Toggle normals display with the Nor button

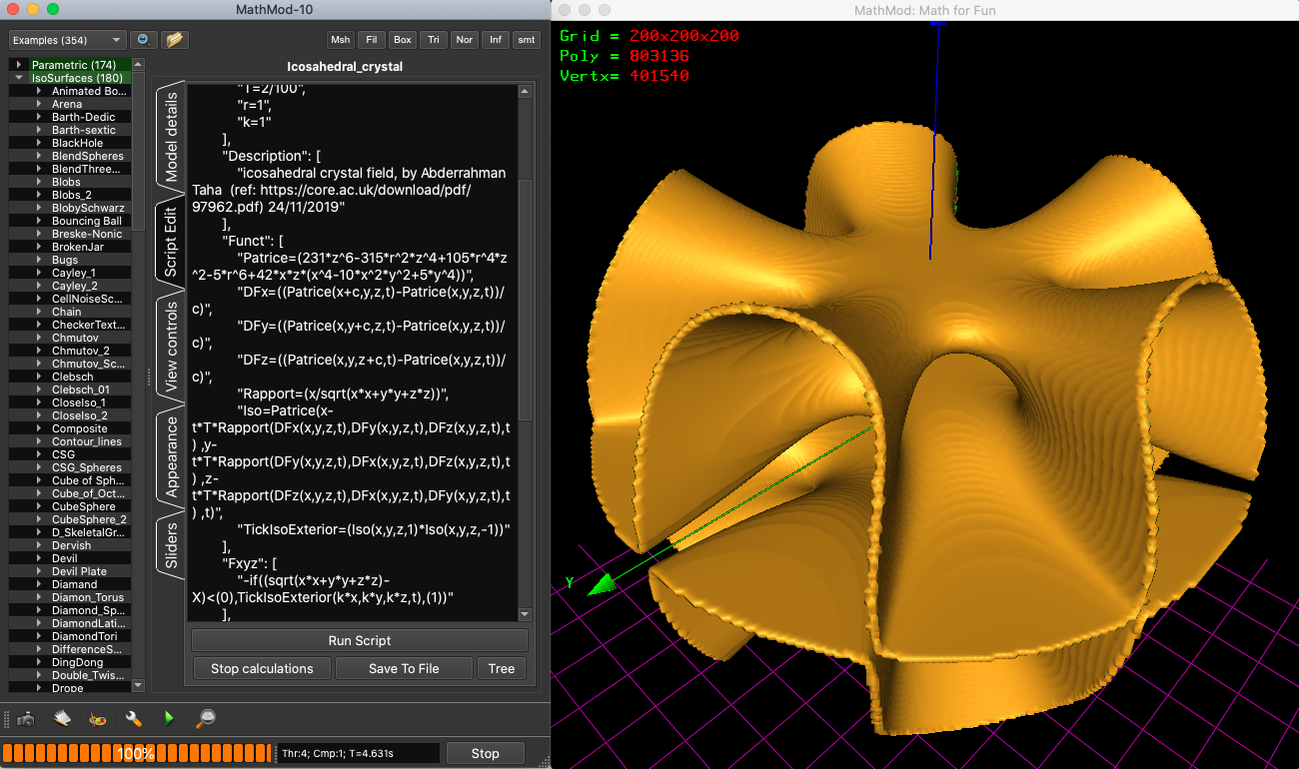point(464,40)
